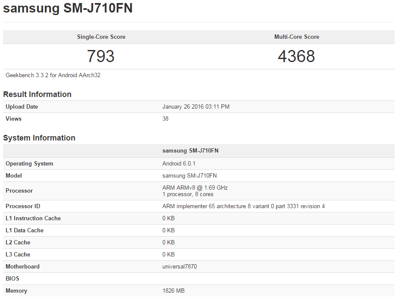Click the Result Information section heading
Screen dimensions: 401x303
coord(37,94)
